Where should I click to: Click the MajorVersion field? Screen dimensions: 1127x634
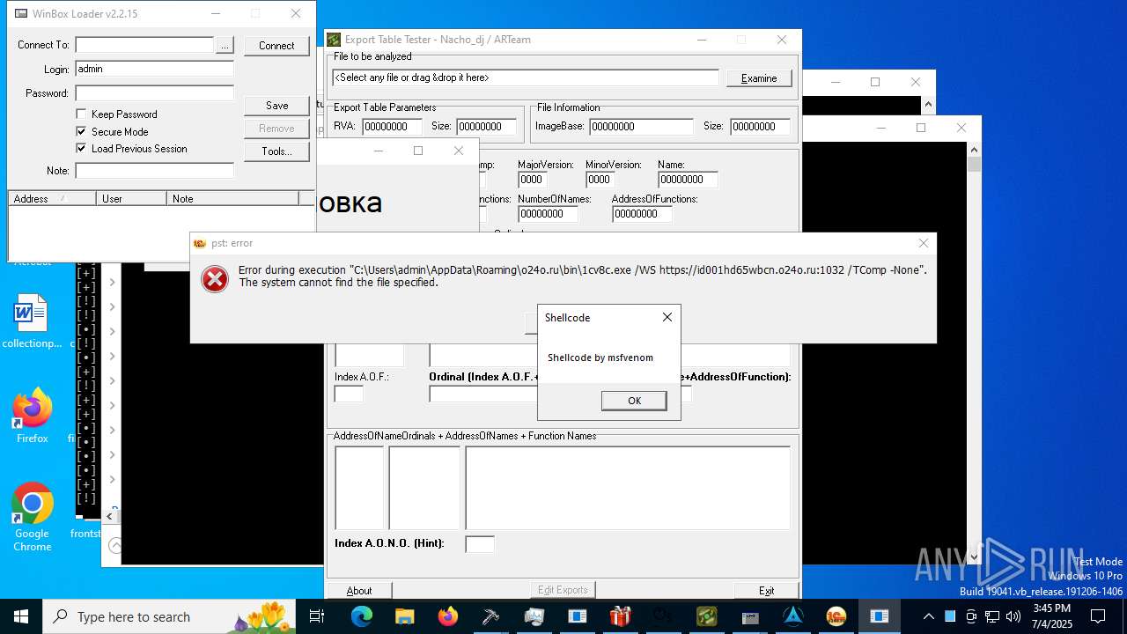[532, 180]
